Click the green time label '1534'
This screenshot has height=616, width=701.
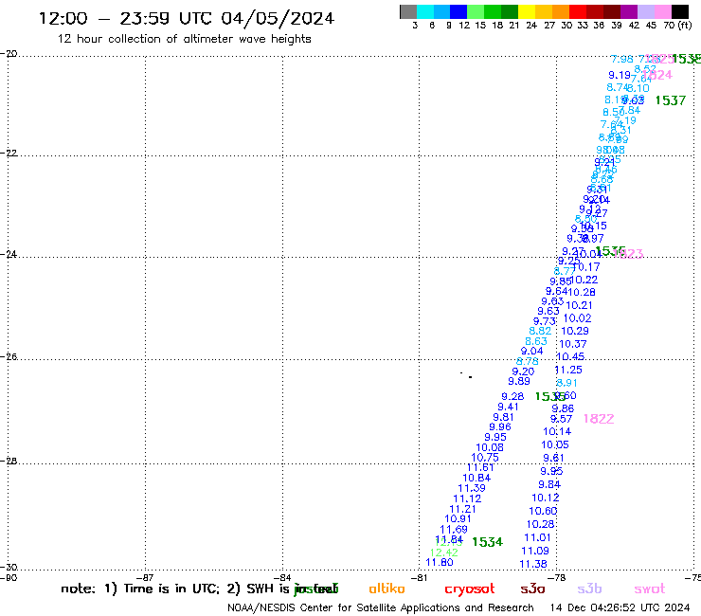click(x=487, y=542)
